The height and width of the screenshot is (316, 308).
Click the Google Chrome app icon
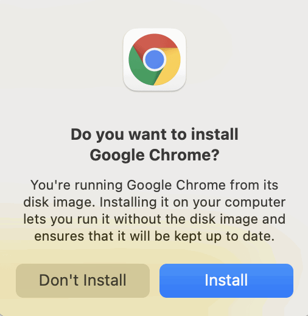[x=155, y=60]
